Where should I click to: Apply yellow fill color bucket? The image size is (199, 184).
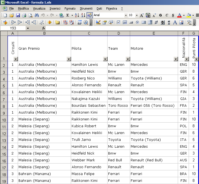(189, 15)
